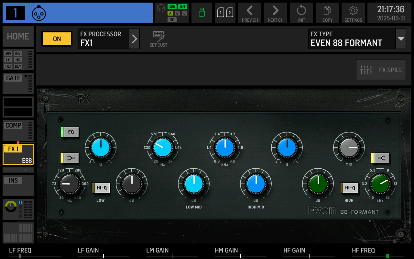The image size is (414, 259).
Task: Click the INIT reset icon
Action: click(301, 13)
